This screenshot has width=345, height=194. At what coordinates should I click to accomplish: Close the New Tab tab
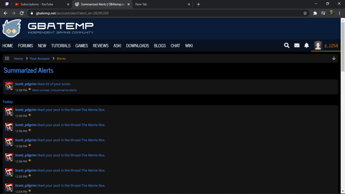[x=189, y=4]
